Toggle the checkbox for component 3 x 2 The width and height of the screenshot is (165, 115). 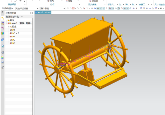point(11,33)
